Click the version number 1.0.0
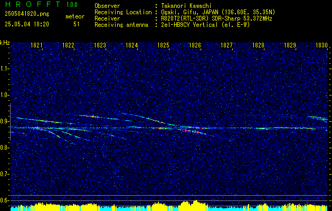Viewport: 332px width, 211px height. [72, 4]
